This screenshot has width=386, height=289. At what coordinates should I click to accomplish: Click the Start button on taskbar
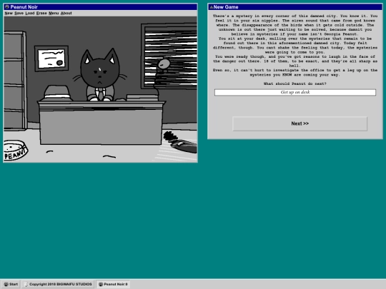[x=11, y=284]
